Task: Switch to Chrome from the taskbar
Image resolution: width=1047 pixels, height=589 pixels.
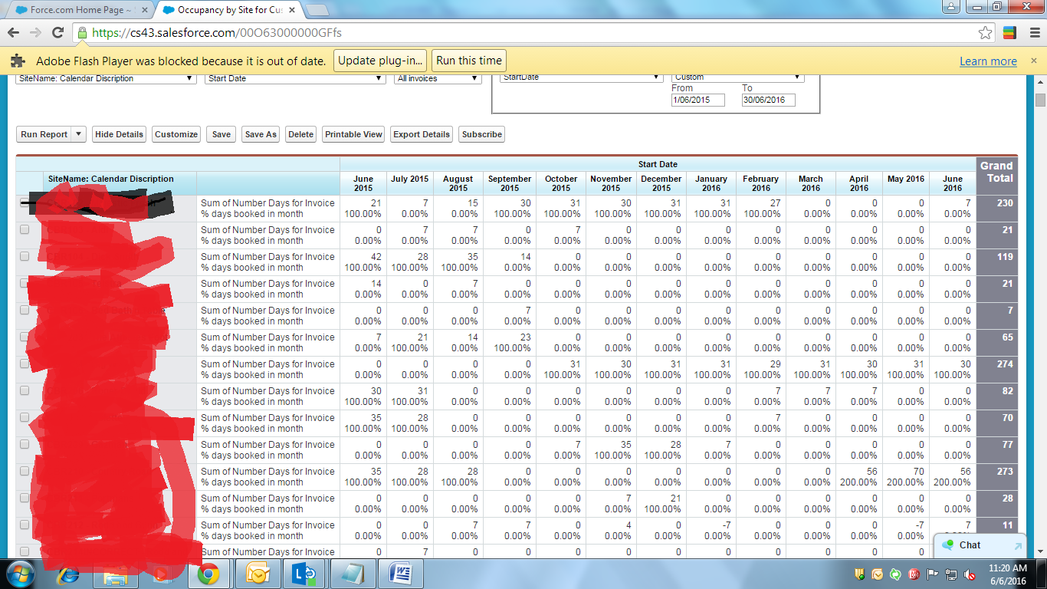Action: [x=208, y=574]
